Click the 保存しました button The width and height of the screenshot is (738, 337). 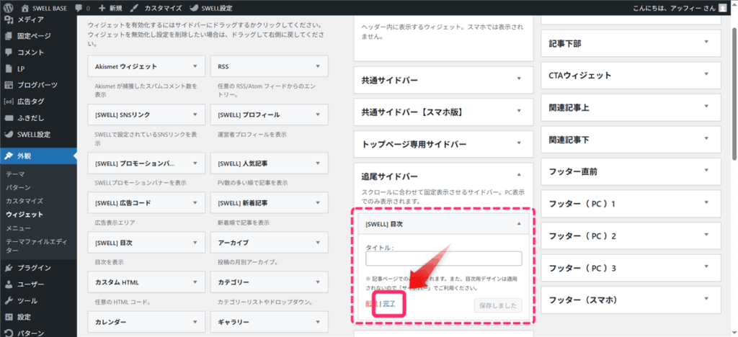[x=498, y=305]
